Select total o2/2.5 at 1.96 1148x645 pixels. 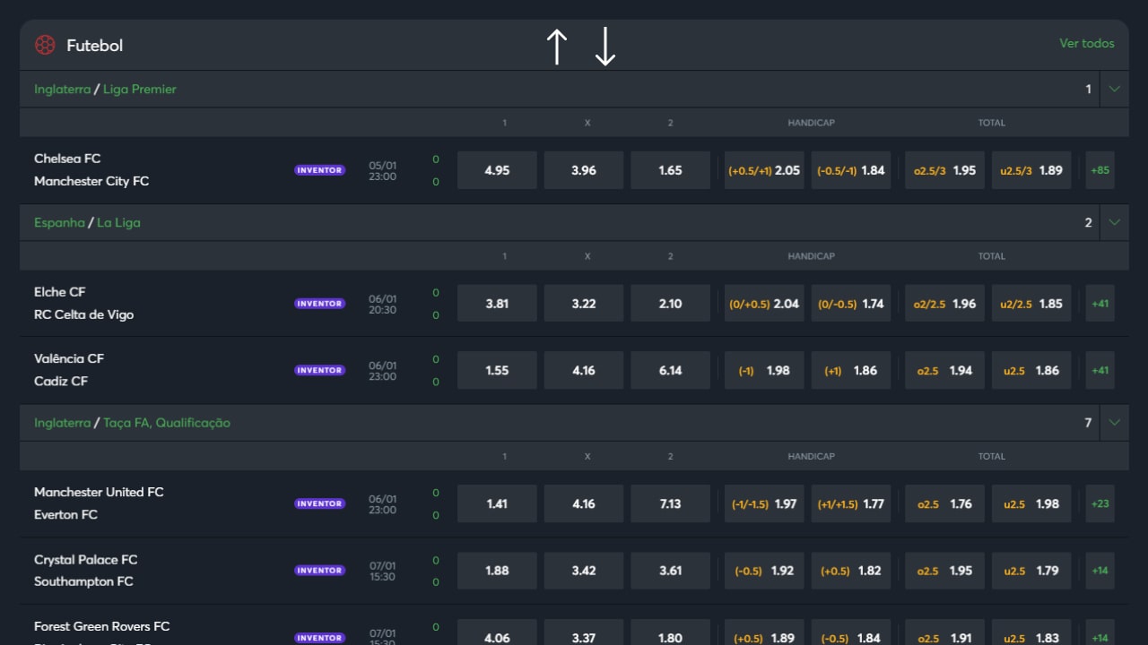coord(944,304)
